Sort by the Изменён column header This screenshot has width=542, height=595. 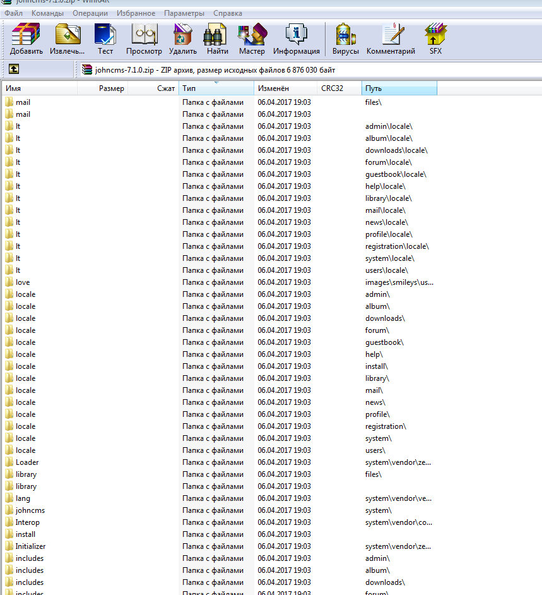(285, 88)
